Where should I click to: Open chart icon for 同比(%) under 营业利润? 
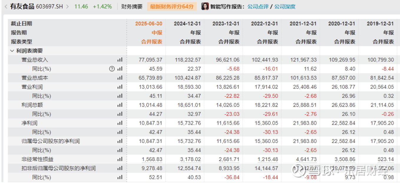[120, 96]
